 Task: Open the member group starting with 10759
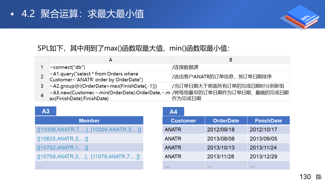[x=88, y=157]
